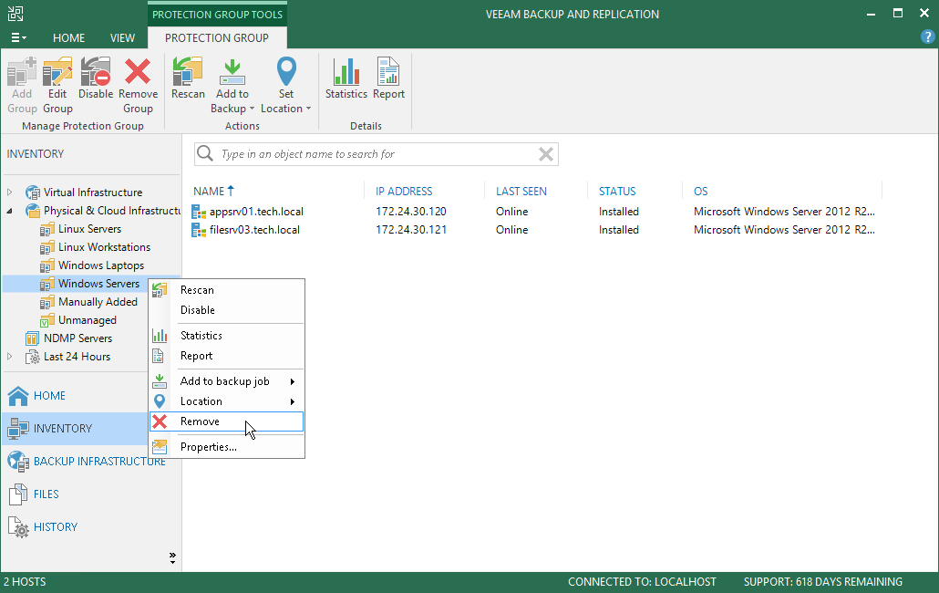Screen dimensions: 939x593
Task: Sort by the OS column header
Action: coord(701,191)
